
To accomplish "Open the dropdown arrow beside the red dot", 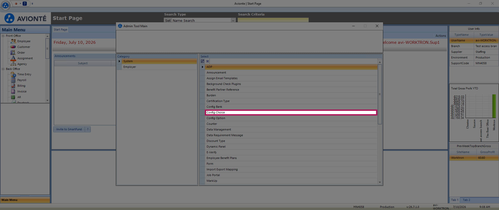I will (20, 4).
